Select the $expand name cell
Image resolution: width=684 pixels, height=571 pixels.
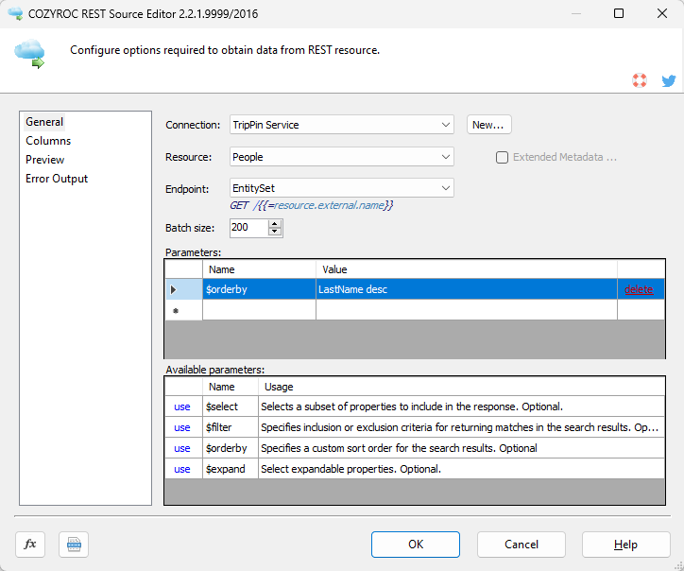pyautogui.click(x=231, y=469)
